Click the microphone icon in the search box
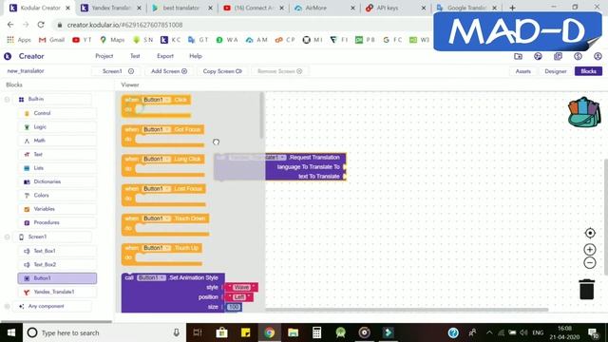 click(x=177, y=332)
